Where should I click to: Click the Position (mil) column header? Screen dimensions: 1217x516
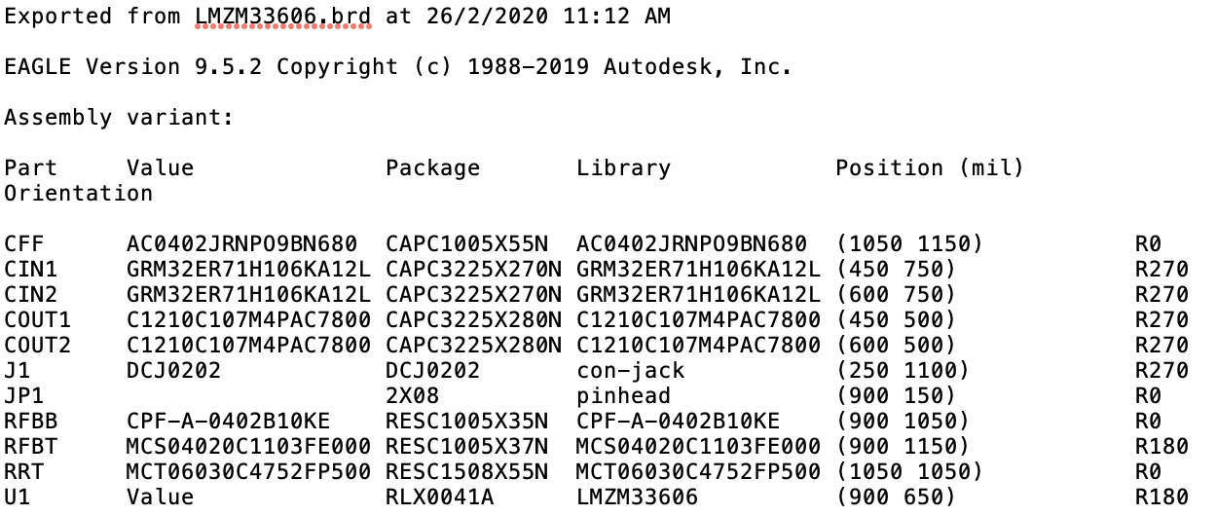click(929, 167)
